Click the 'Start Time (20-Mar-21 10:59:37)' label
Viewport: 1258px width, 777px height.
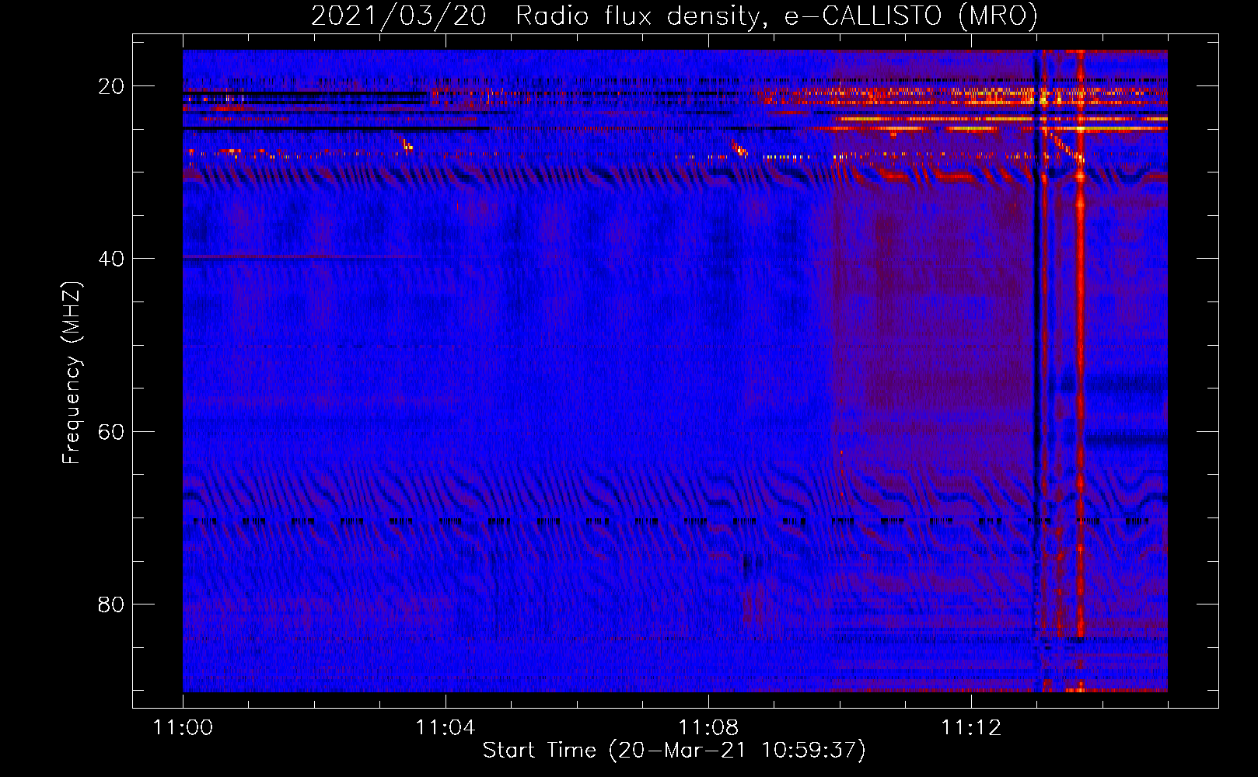[x=674, y=751]
